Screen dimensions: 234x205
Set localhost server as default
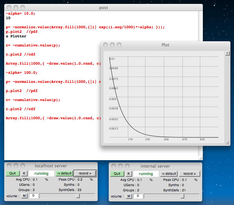pos(64,173)
